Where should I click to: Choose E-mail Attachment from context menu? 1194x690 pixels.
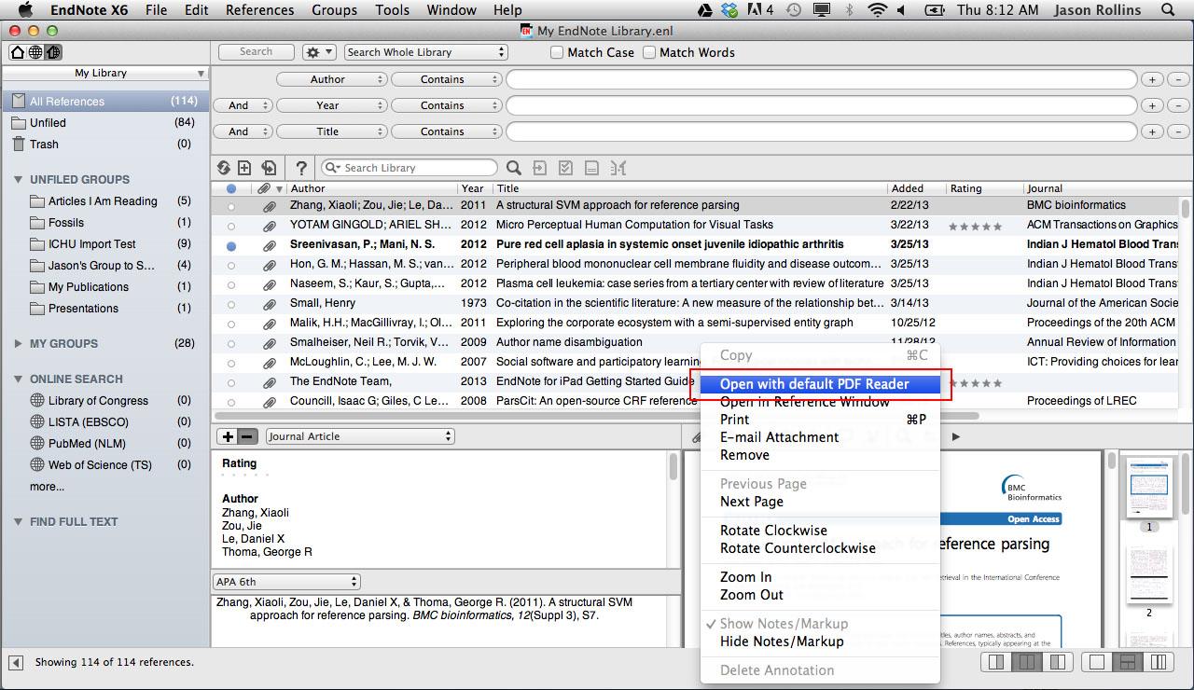[821, 437]
